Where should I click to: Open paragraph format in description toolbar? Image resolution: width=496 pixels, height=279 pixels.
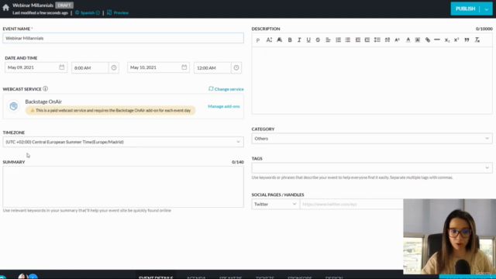[x=258, y=40]
